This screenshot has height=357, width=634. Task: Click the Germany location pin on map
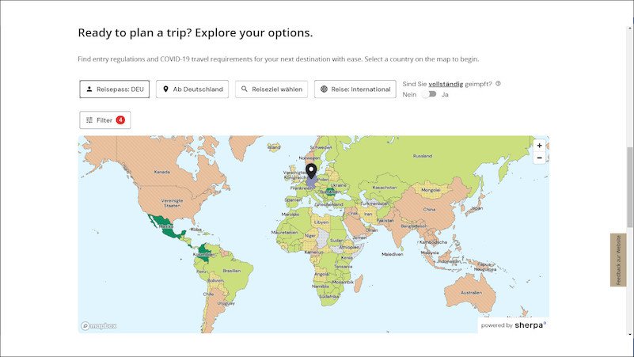[312, 171]
